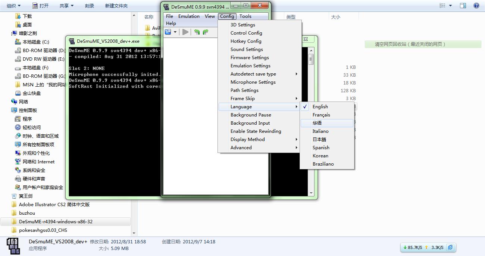This screenshot has height=256, width=485.
Task: Click the 新建文件夹 new folder button
Action: (x=116, y=6)
